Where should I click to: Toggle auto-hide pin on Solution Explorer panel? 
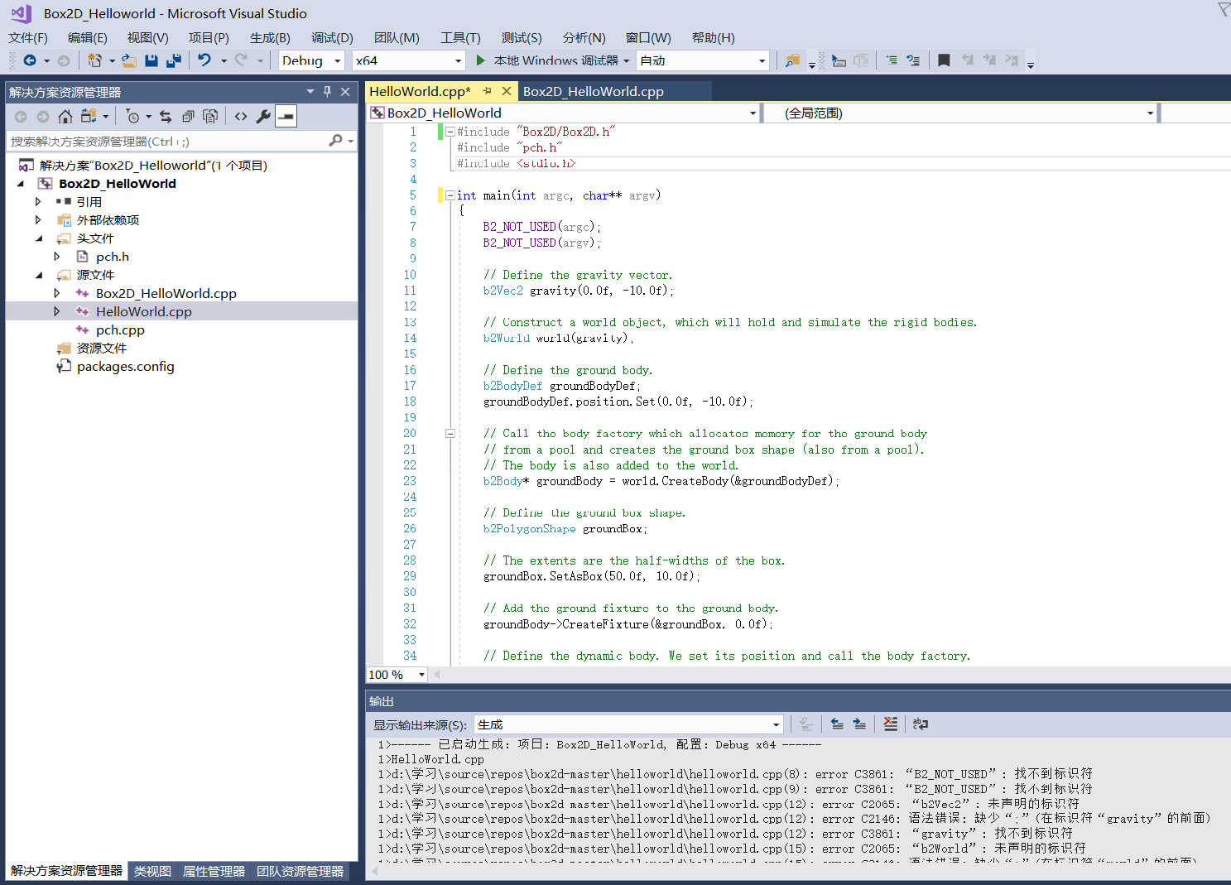[x=327, y=92]
